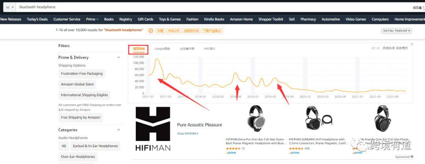
Task: Open the All departments search dropdown
Action: click(9, 7)
